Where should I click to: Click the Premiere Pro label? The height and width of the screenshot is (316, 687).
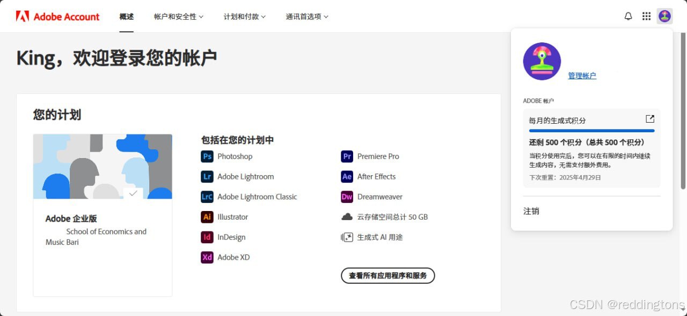378,156
